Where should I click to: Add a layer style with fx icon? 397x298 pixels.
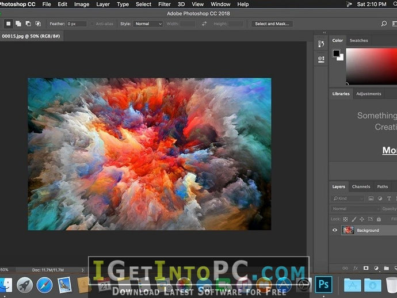[356, 268]
